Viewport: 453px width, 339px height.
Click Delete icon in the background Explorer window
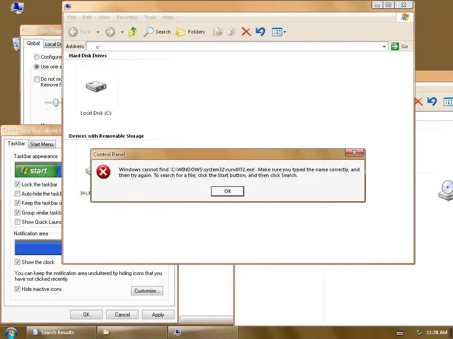pos(418,102)
